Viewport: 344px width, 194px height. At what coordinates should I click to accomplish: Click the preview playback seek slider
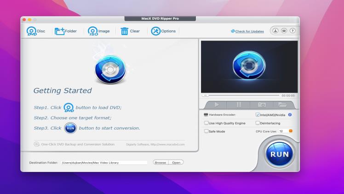point(241,95)
